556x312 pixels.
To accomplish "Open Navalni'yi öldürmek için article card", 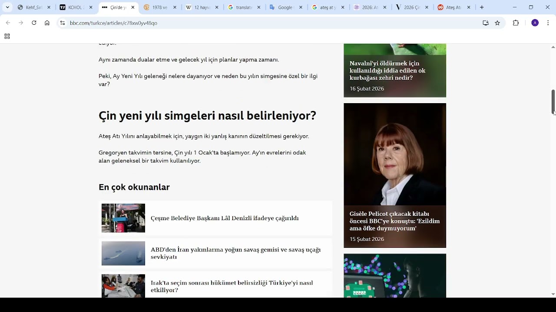I will (x=395, y=71).
